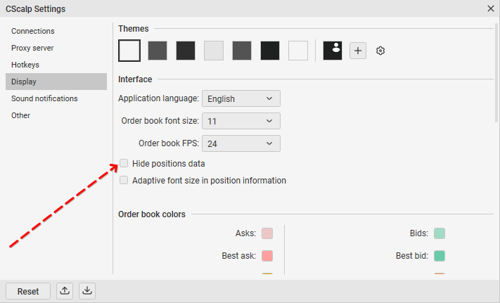Image resolution: width=500 pixels, height=303 pixels.
Task: Choose the sixth theme, black
Action: point(270,51)
